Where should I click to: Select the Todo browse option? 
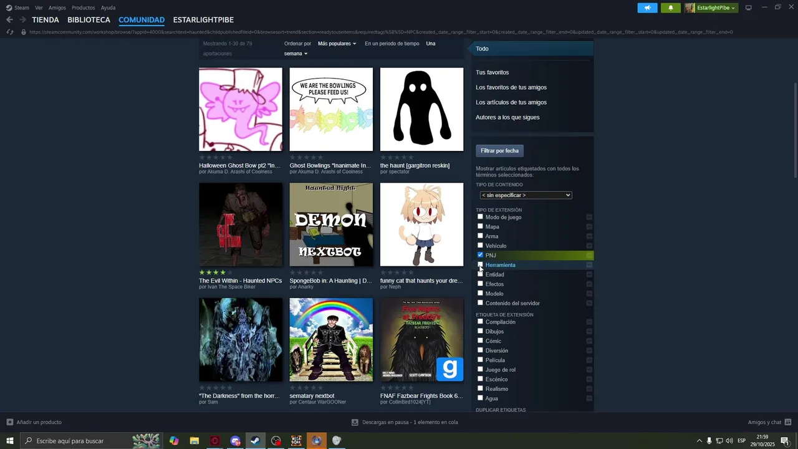(x=532, y=49)
